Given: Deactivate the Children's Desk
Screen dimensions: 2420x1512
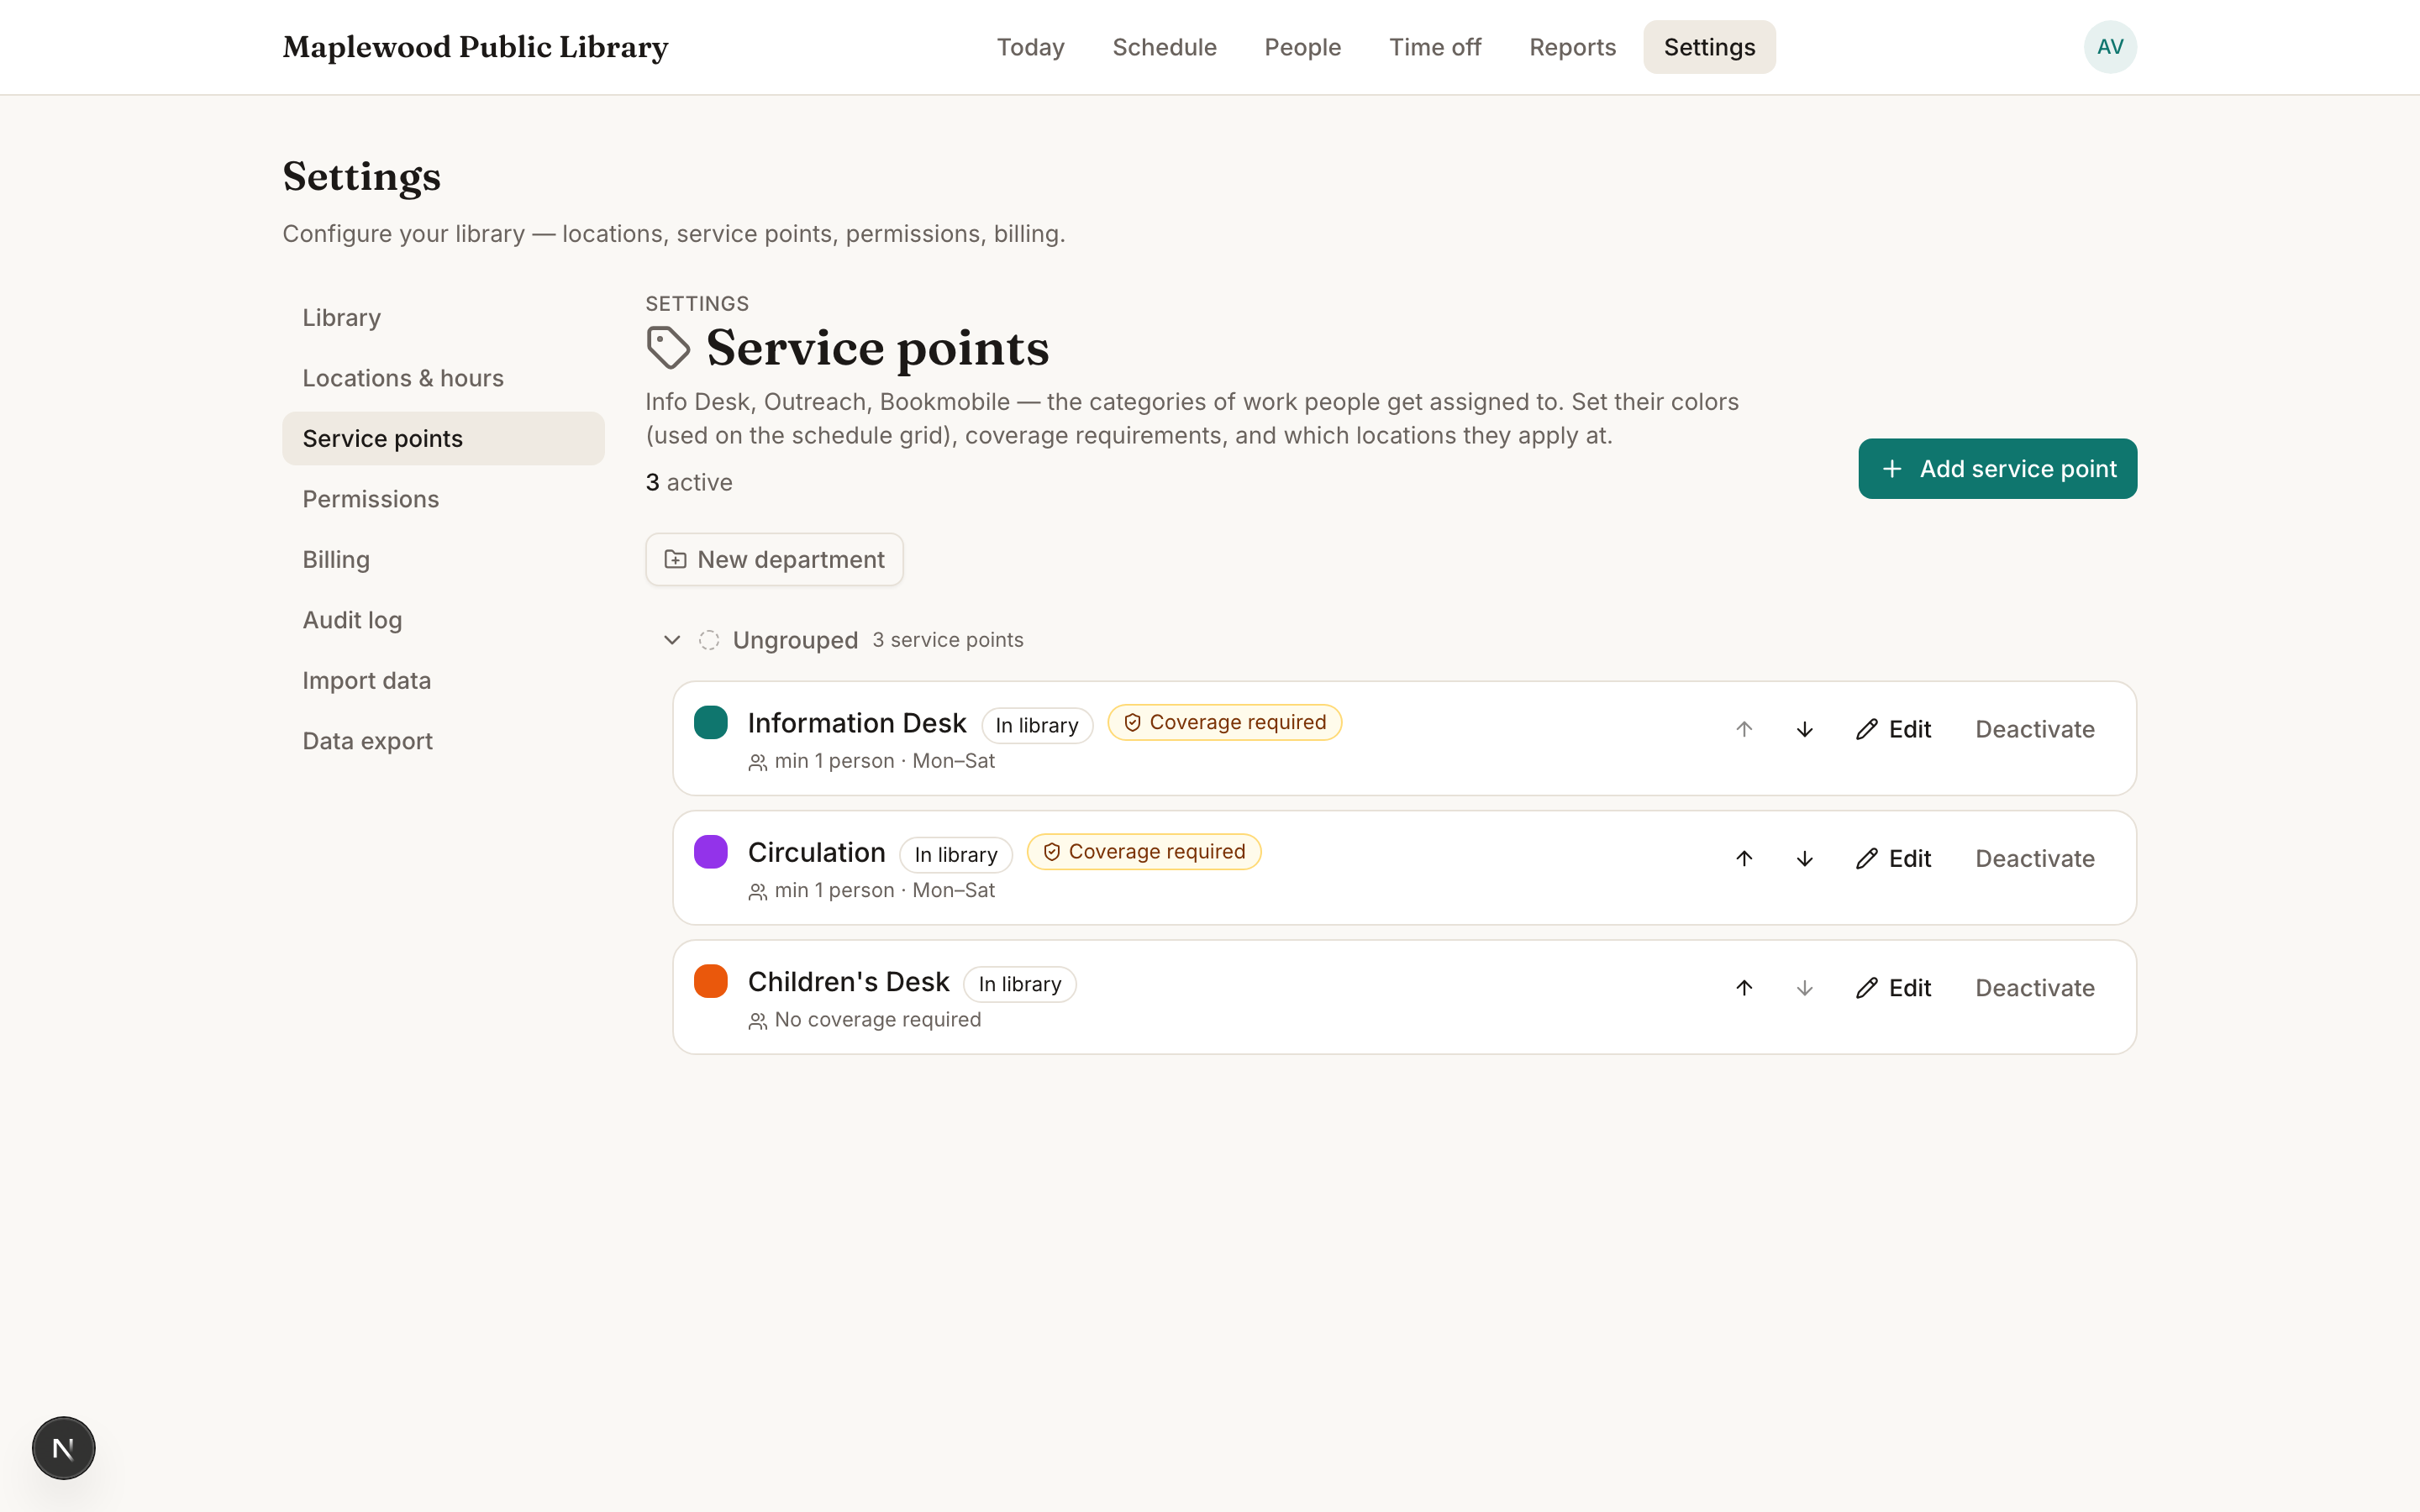Looking at the screenshot, I should point(2034,988).
